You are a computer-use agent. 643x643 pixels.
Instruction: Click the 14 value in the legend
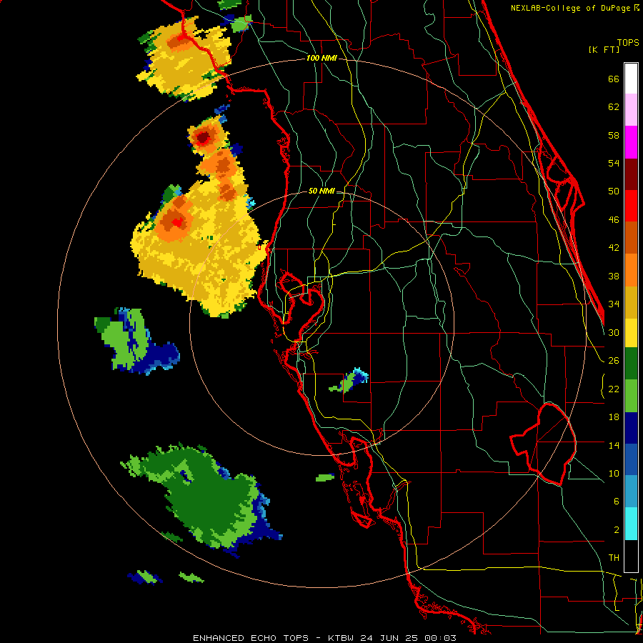[614, 445]
